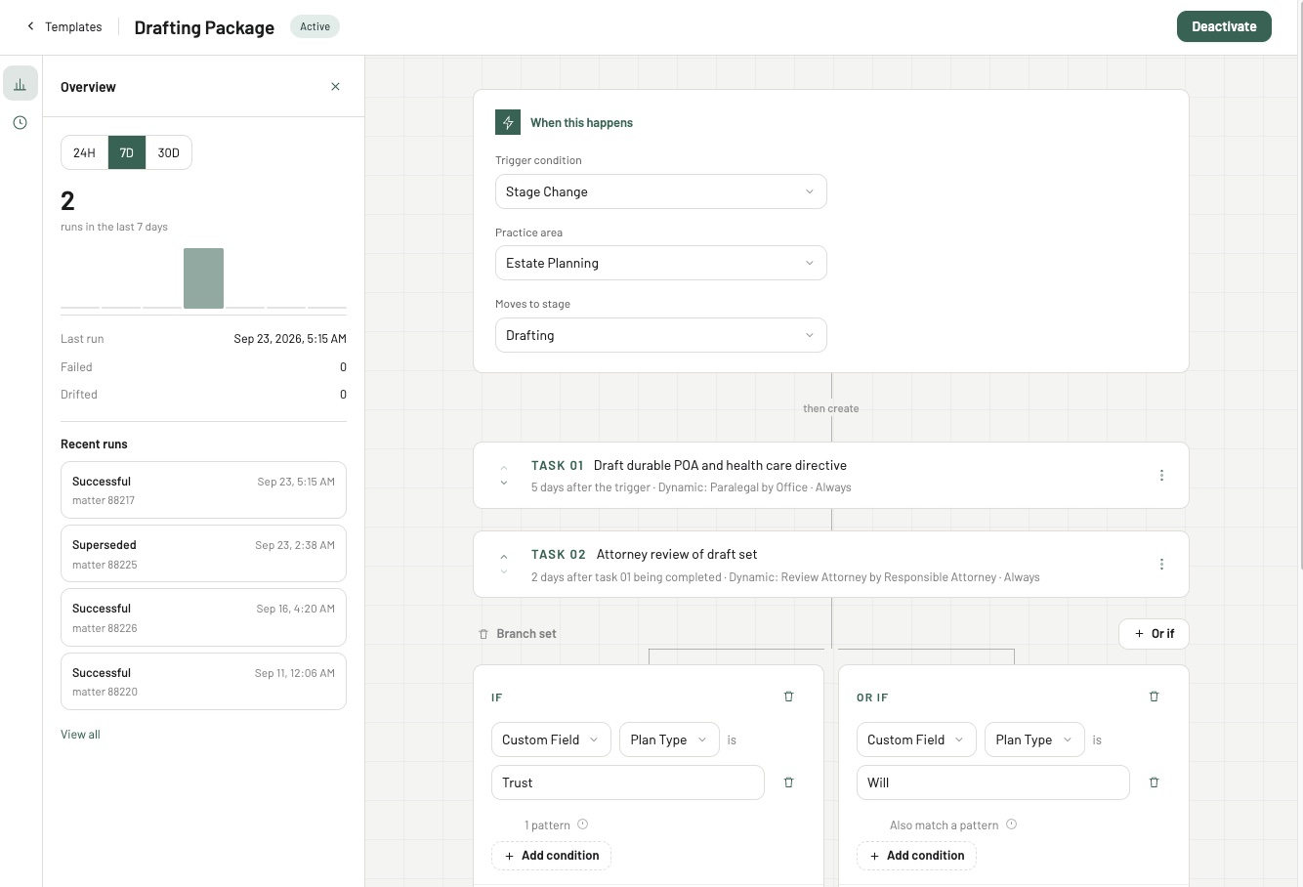
Task: Move Task 02 down with chevron
Action: pos(504,571)
